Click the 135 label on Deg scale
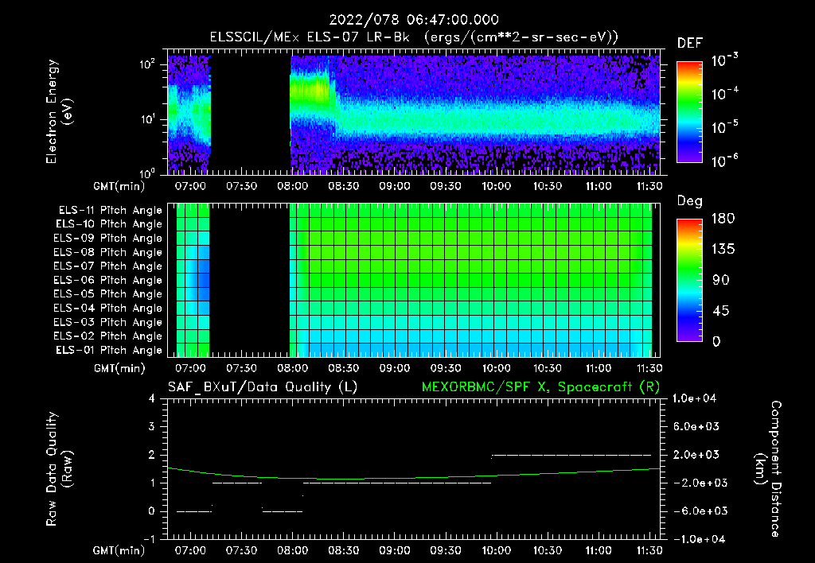 click(723, 249)
